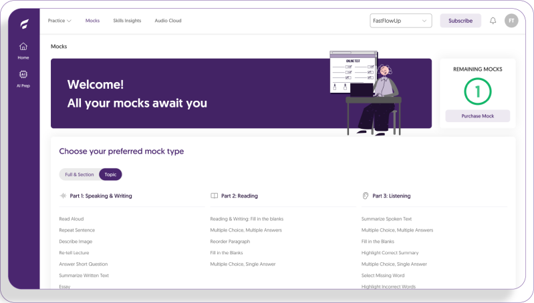Click the Subscribe button
This screenshot has height=303, width=534.
click(460, 21)
